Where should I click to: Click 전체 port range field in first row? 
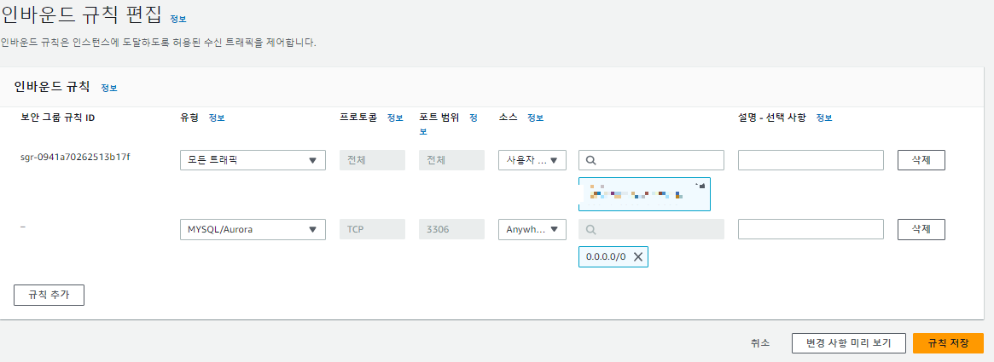[451, 160]
